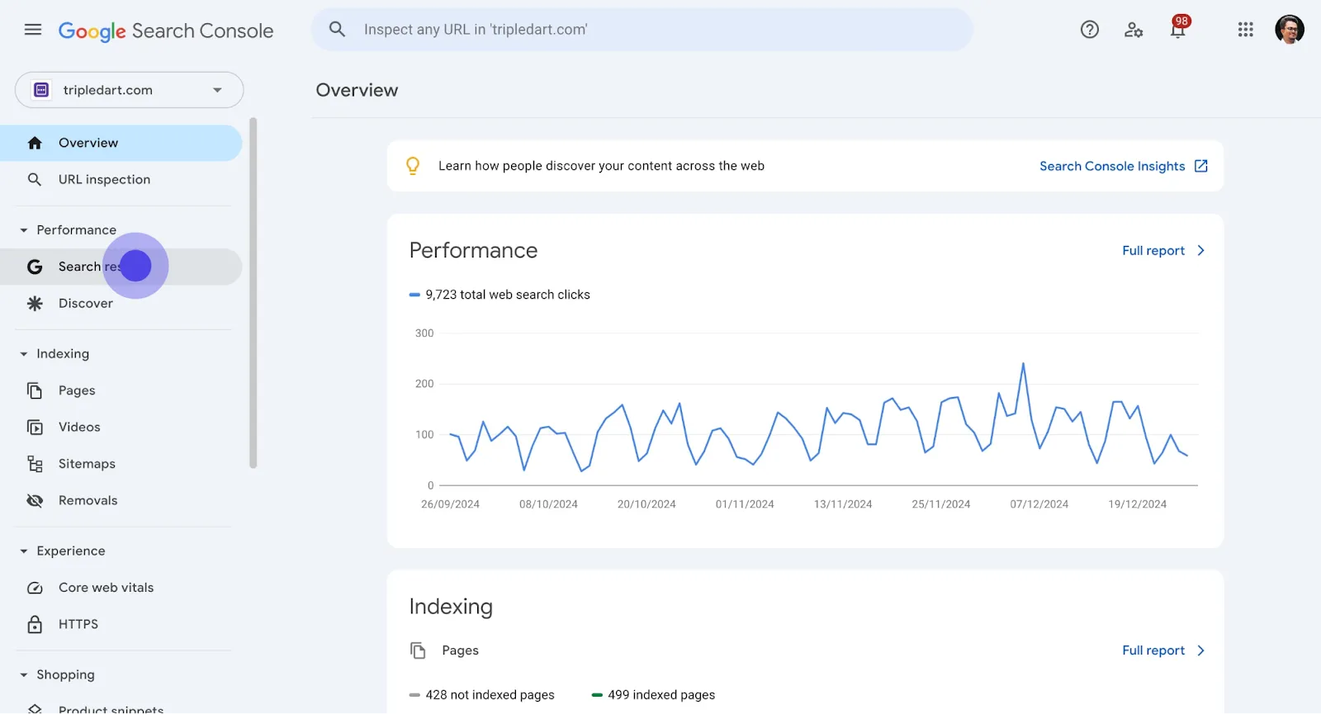Select URL inspection in the sidebar

(x=121, y=179)
